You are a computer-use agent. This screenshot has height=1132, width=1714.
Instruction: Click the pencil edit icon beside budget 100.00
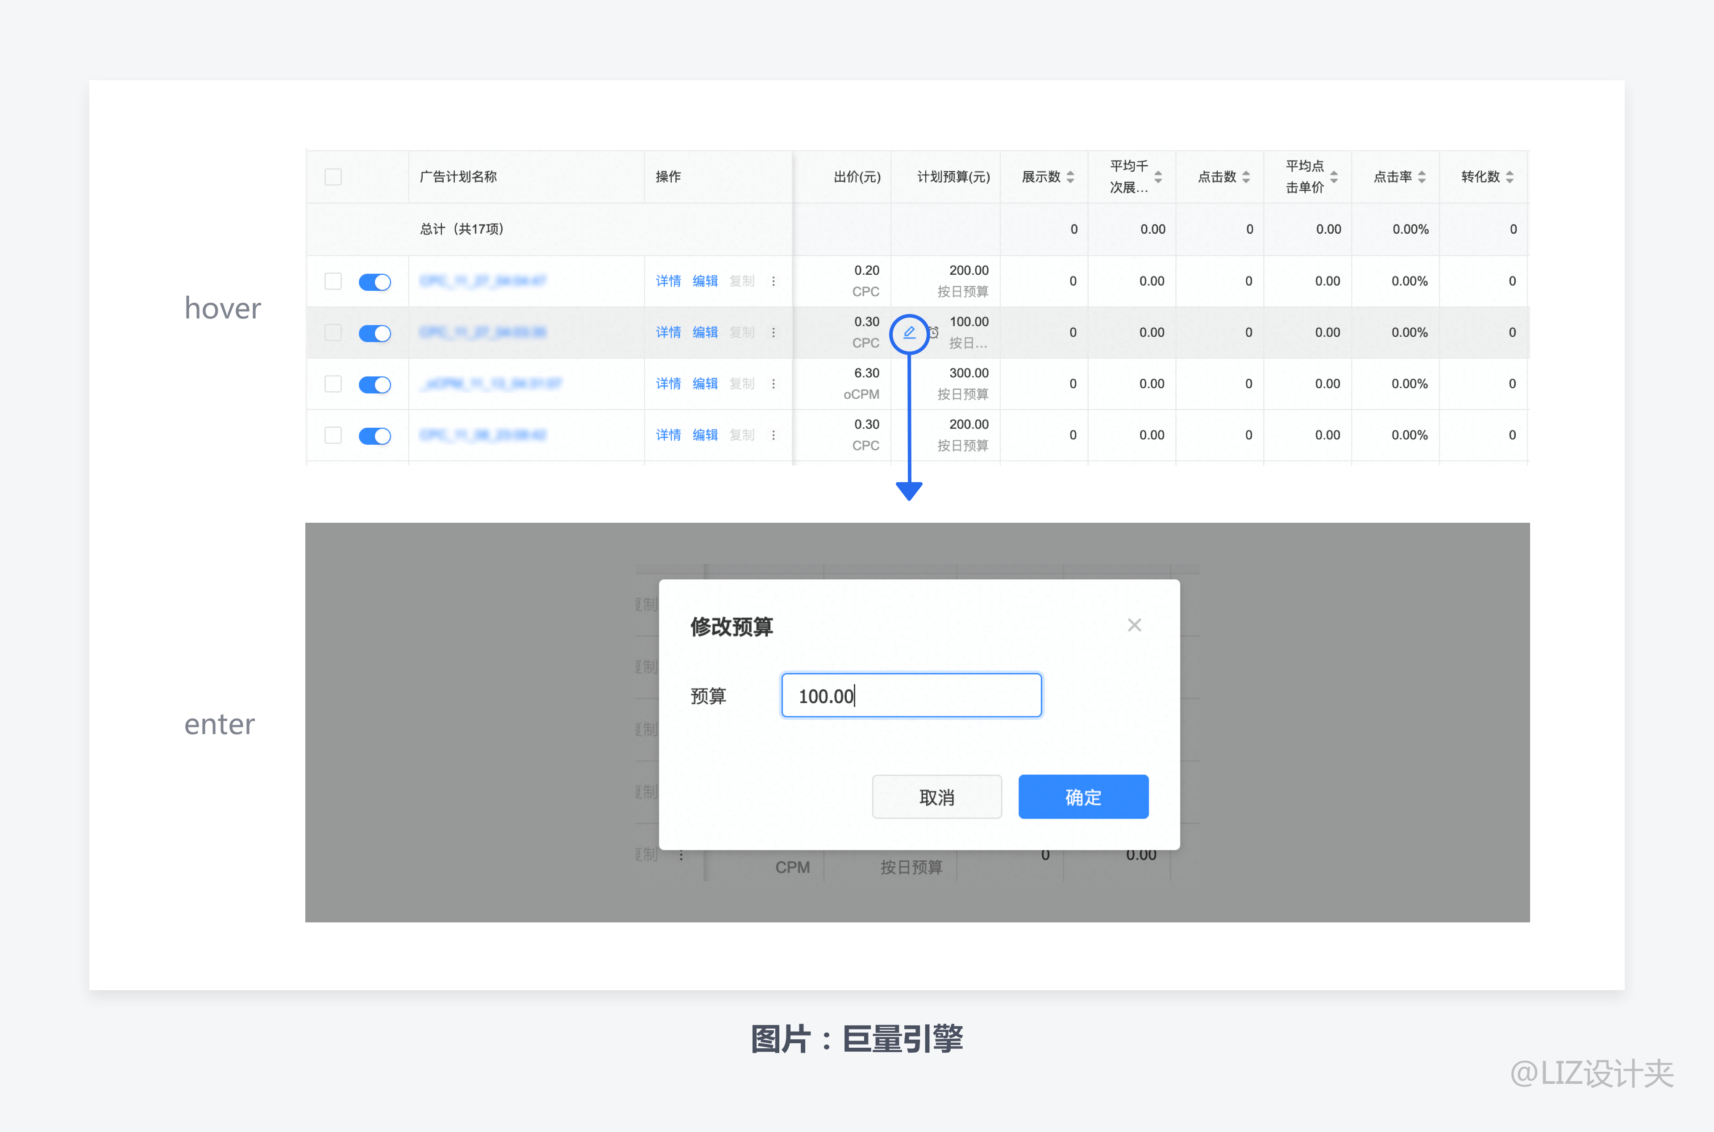coord(909,333)
